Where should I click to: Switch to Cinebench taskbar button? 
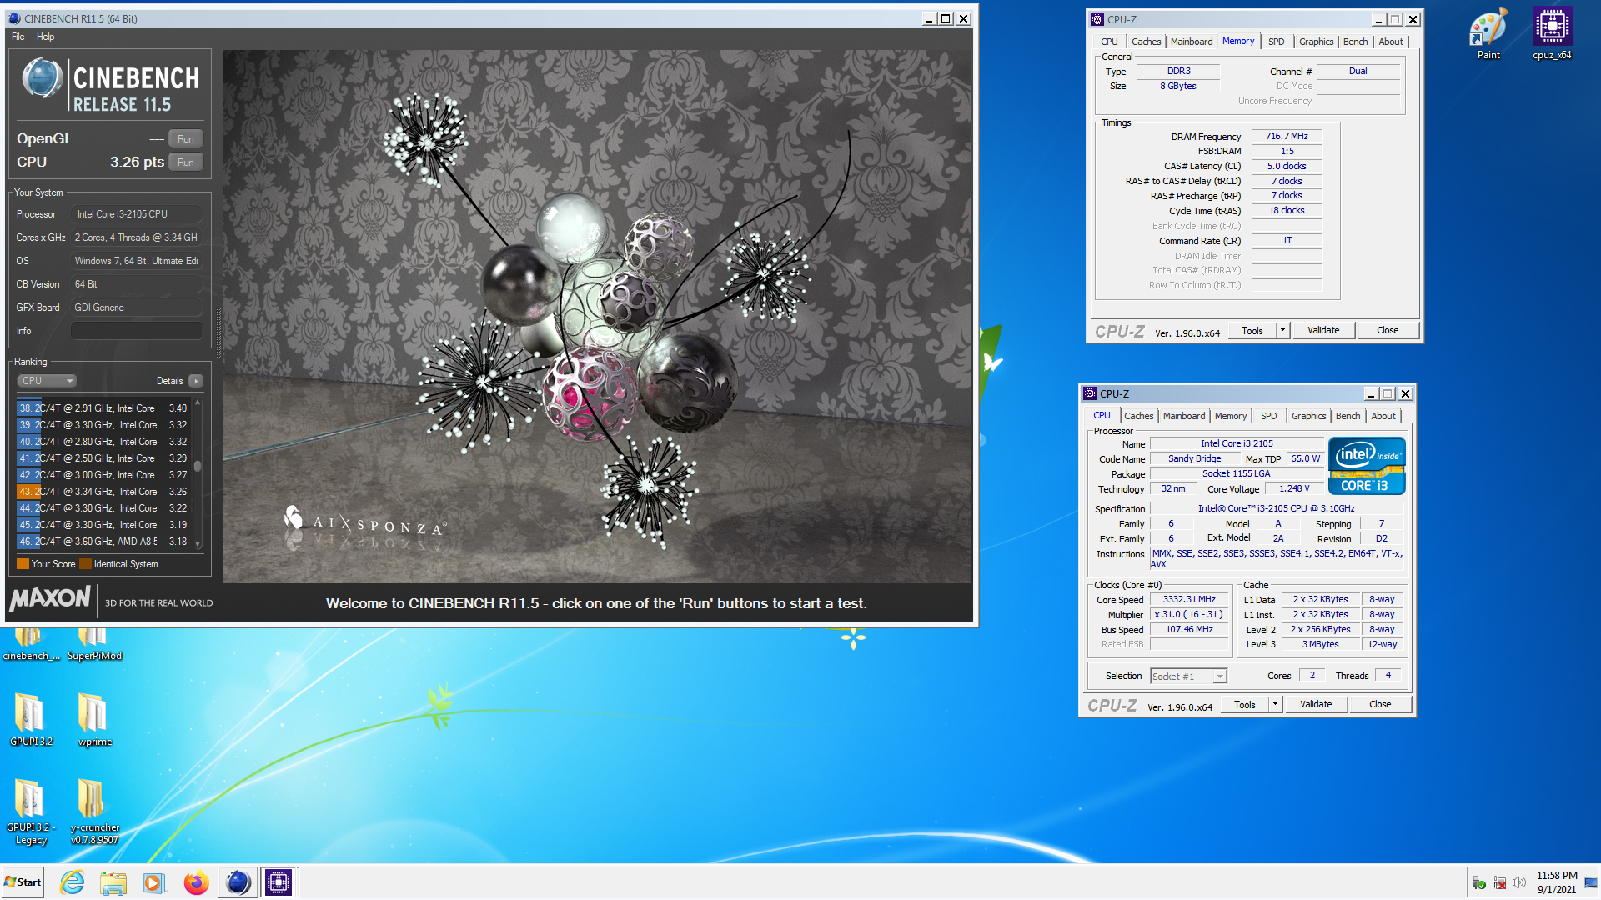pyautogui.click(x=238, y=882)
